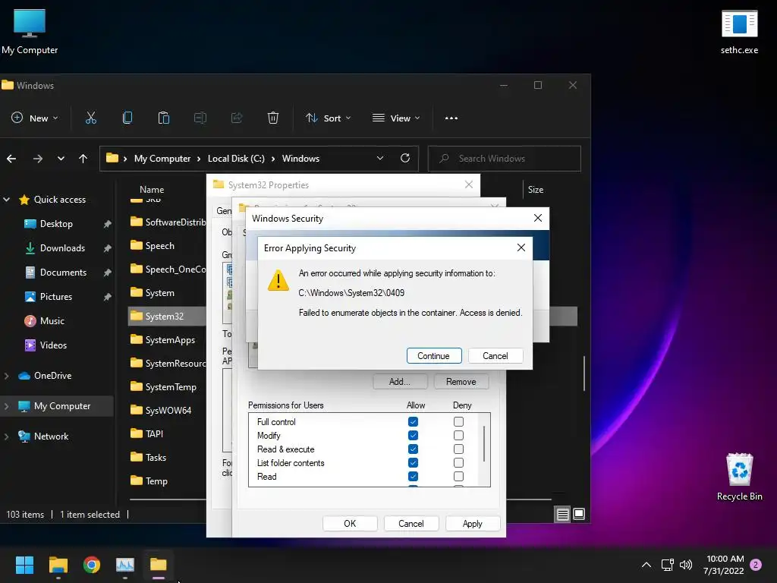
Task: Click the Remove button in Permissions window
Action: tap(461, 381)
